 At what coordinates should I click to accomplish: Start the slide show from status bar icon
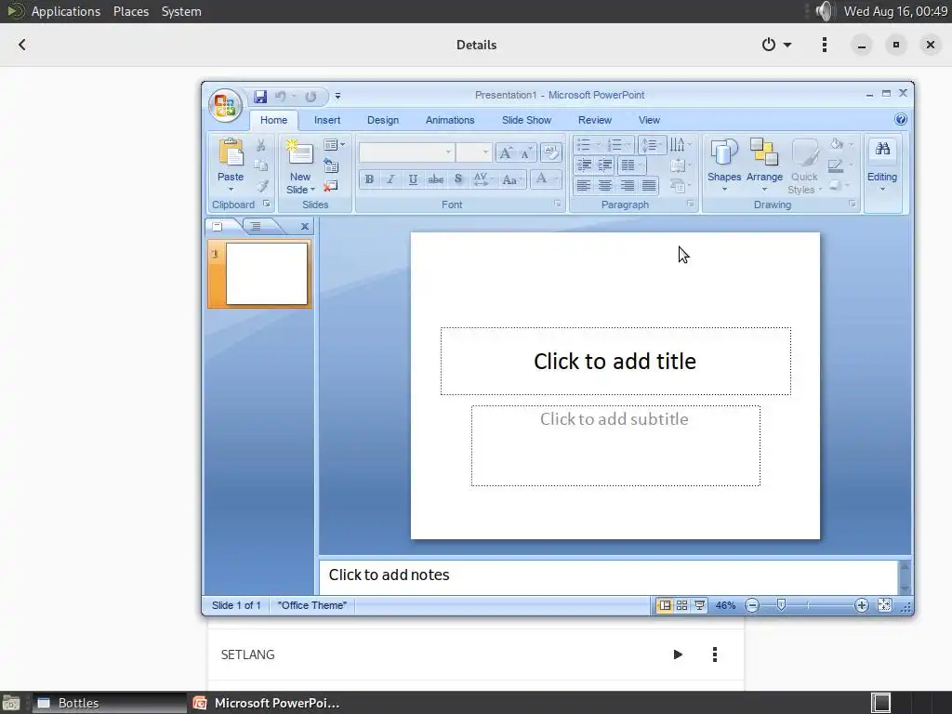(x=699, y=605)
